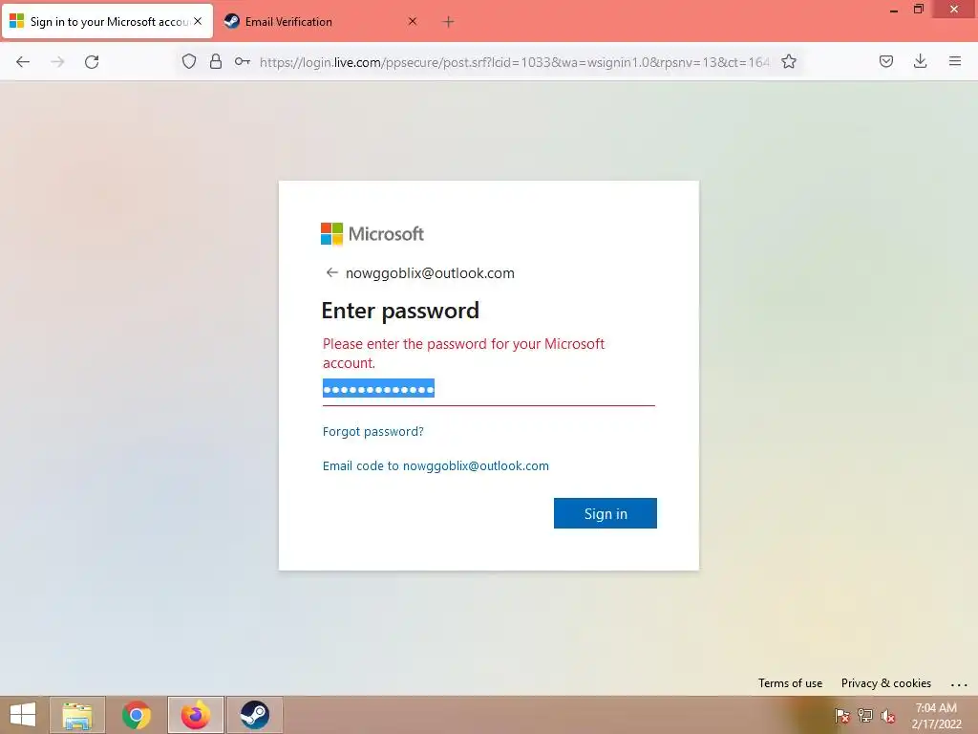The width and height of the screenshot is (978, 734).
Task: Select the Enter password heading text
Action: pos(400,311)
